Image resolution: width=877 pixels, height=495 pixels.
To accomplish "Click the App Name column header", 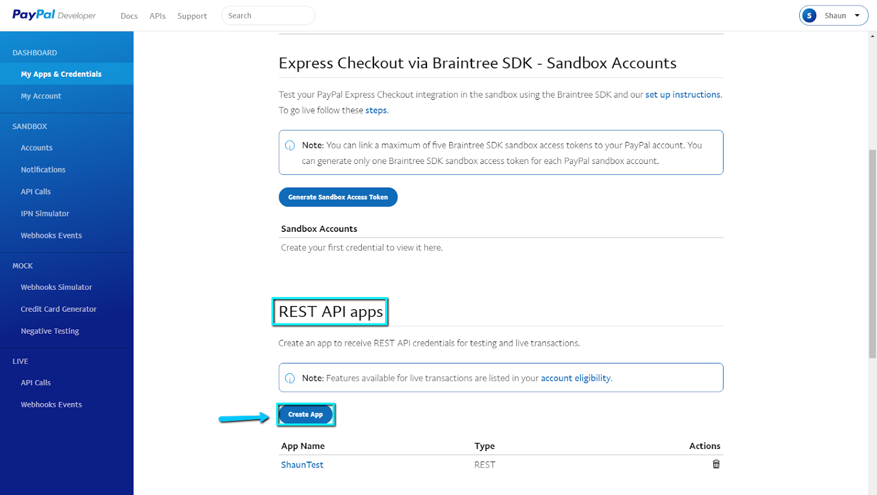I will [x=303, y=446].
